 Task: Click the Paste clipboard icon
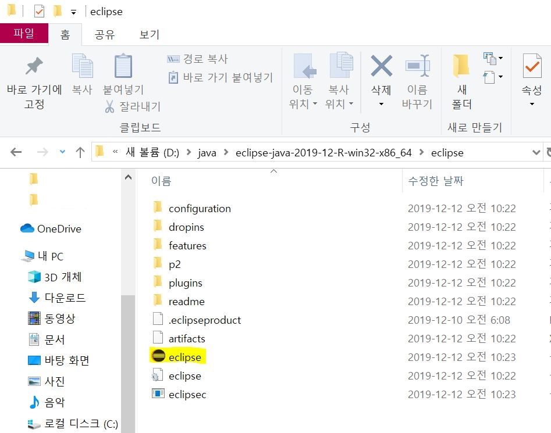coord(123,66)
